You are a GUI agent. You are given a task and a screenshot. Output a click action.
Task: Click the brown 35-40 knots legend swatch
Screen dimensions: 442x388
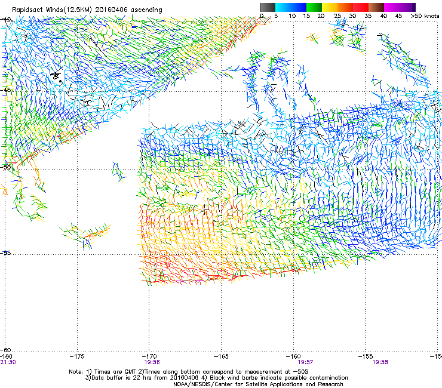click(376, 7)
